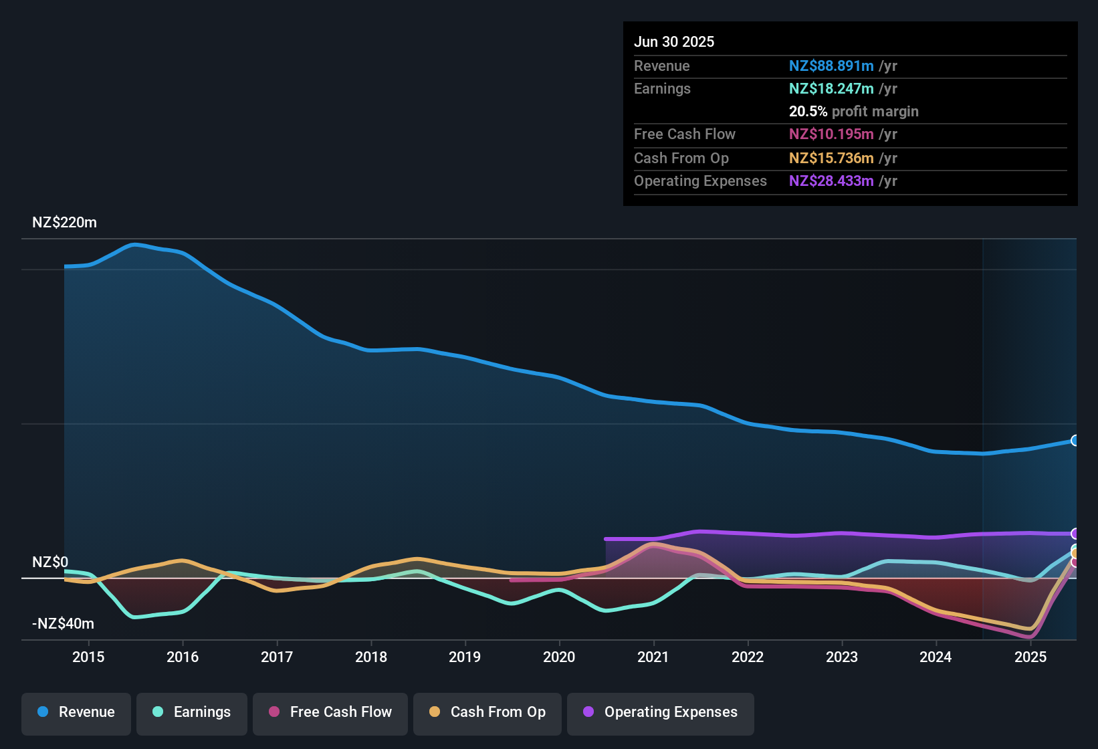This screenshot has width=1098, height=749.
Task: Click the NZ$10.195m Free Cash Flow value
Action: (831, 134)
